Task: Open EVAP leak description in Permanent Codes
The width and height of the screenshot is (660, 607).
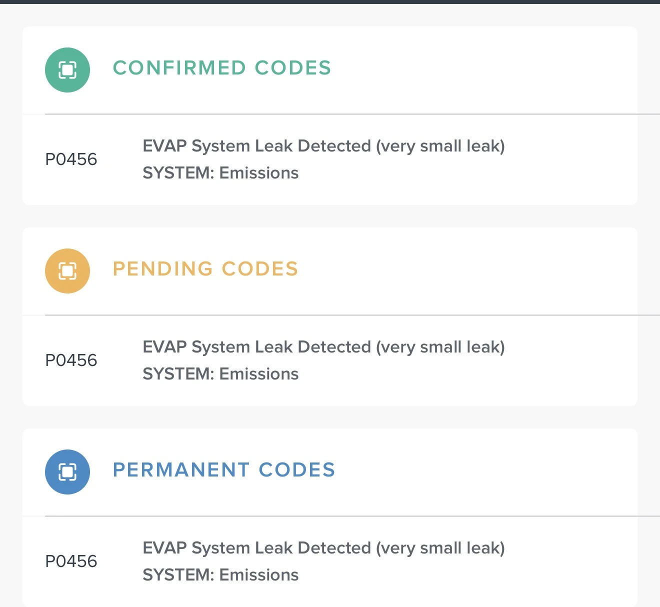Action: (323, 548)
